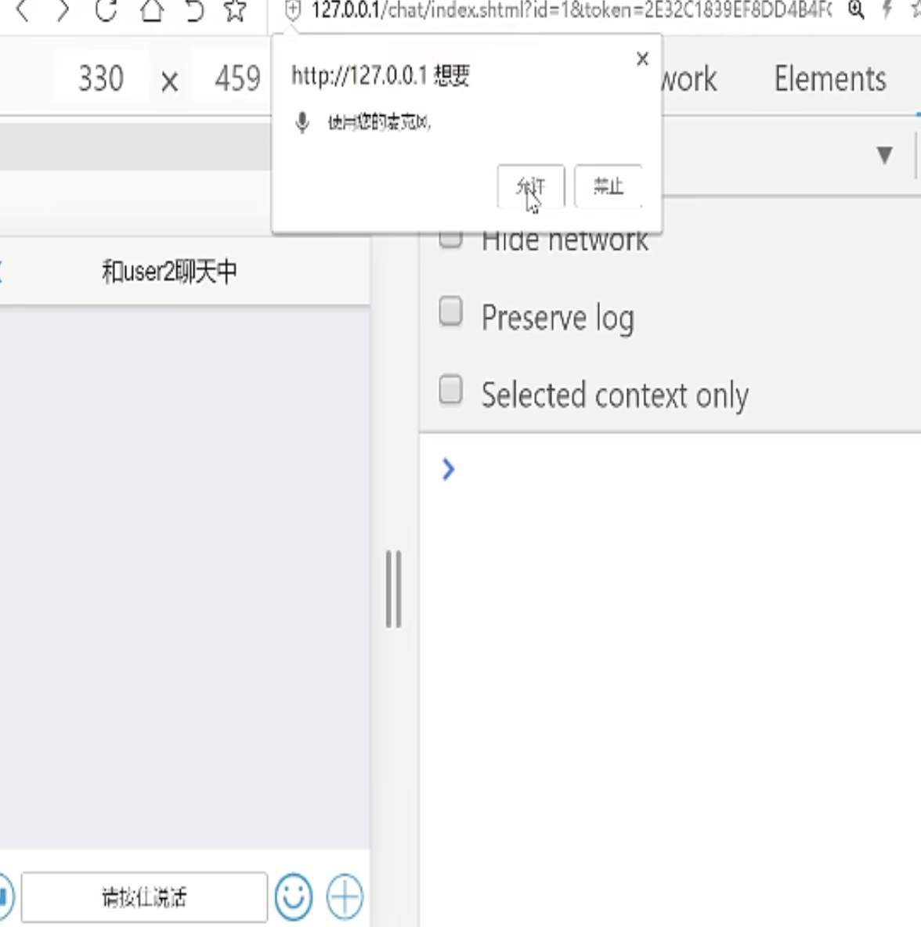Click the 请按住说话 voice message field

coord(144,897)
